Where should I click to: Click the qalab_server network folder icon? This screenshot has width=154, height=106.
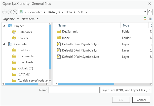click(14, 81)
